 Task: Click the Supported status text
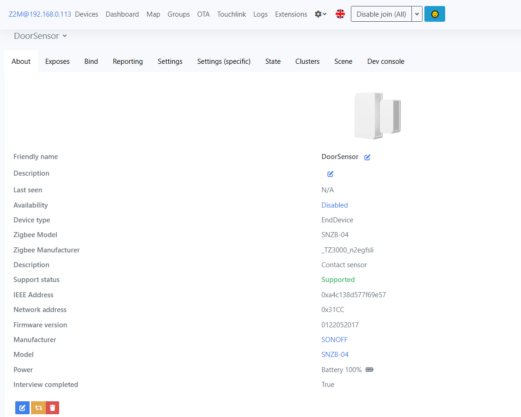tap(338, 280)
